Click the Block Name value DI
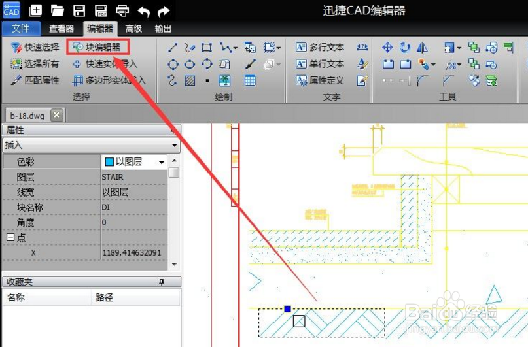 106,207
